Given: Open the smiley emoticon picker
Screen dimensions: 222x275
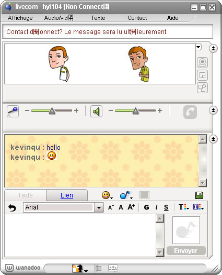Looking at the screenshot, I should [x=107, y=195].
